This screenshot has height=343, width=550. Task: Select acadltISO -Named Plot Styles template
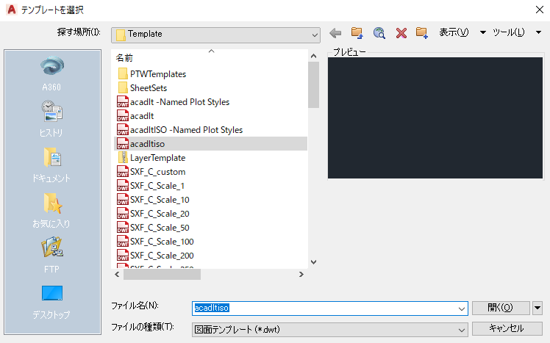coord(186,130)
